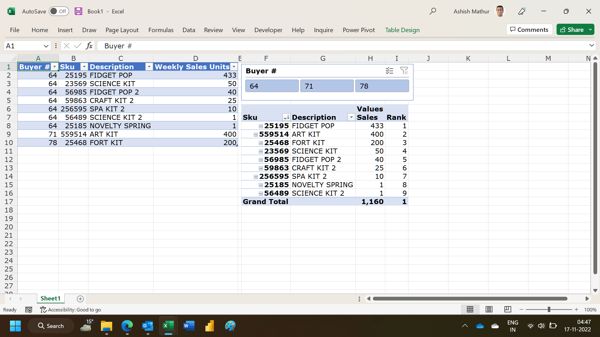Toggle the AutoSave switch
The image size is (600, 337).
pos(59,11)
